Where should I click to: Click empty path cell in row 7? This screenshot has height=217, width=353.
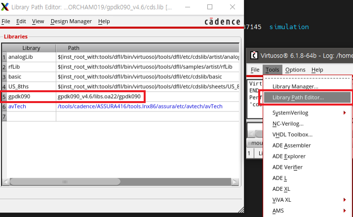pyautogui.click(x=148, y=116)
